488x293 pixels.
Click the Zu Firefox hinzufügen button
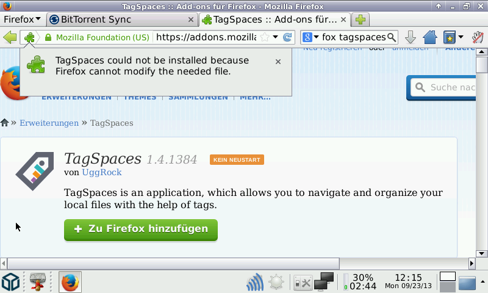pos(141,229)
